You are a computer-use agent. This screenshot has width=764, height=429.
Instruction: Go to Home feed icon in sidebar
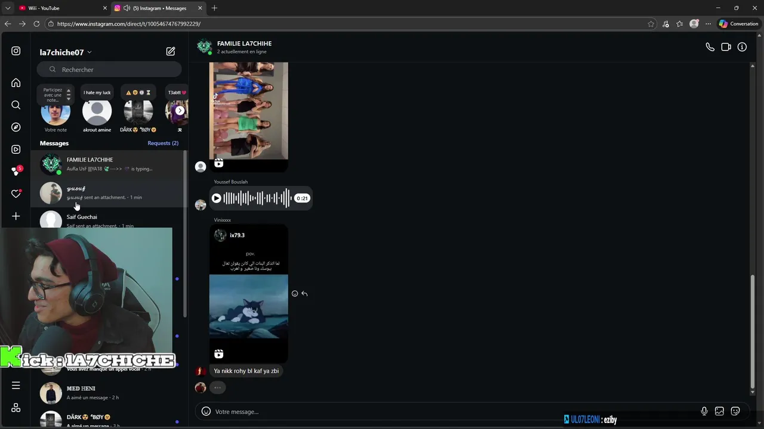coord(16,83)
